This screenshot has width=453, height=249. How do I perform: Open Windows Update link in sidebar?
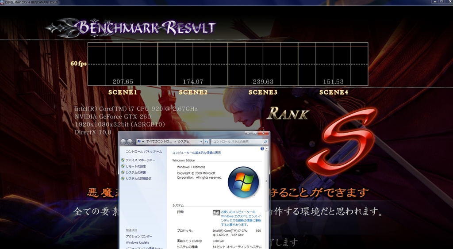[138, 243]
